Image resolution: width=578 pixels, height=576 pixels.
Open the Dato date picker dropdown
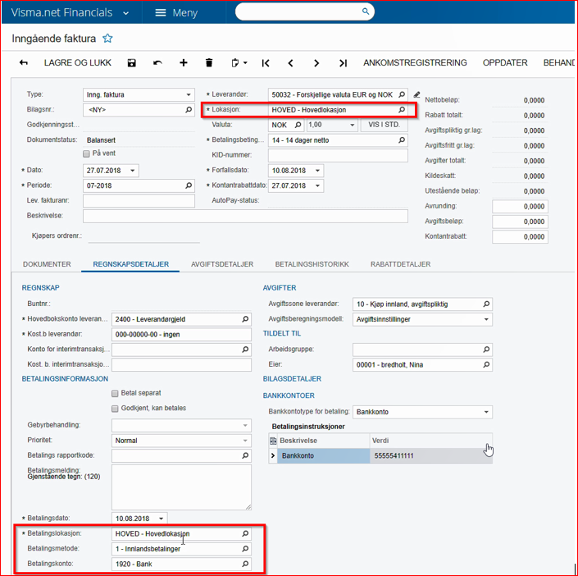coord(133,171)
